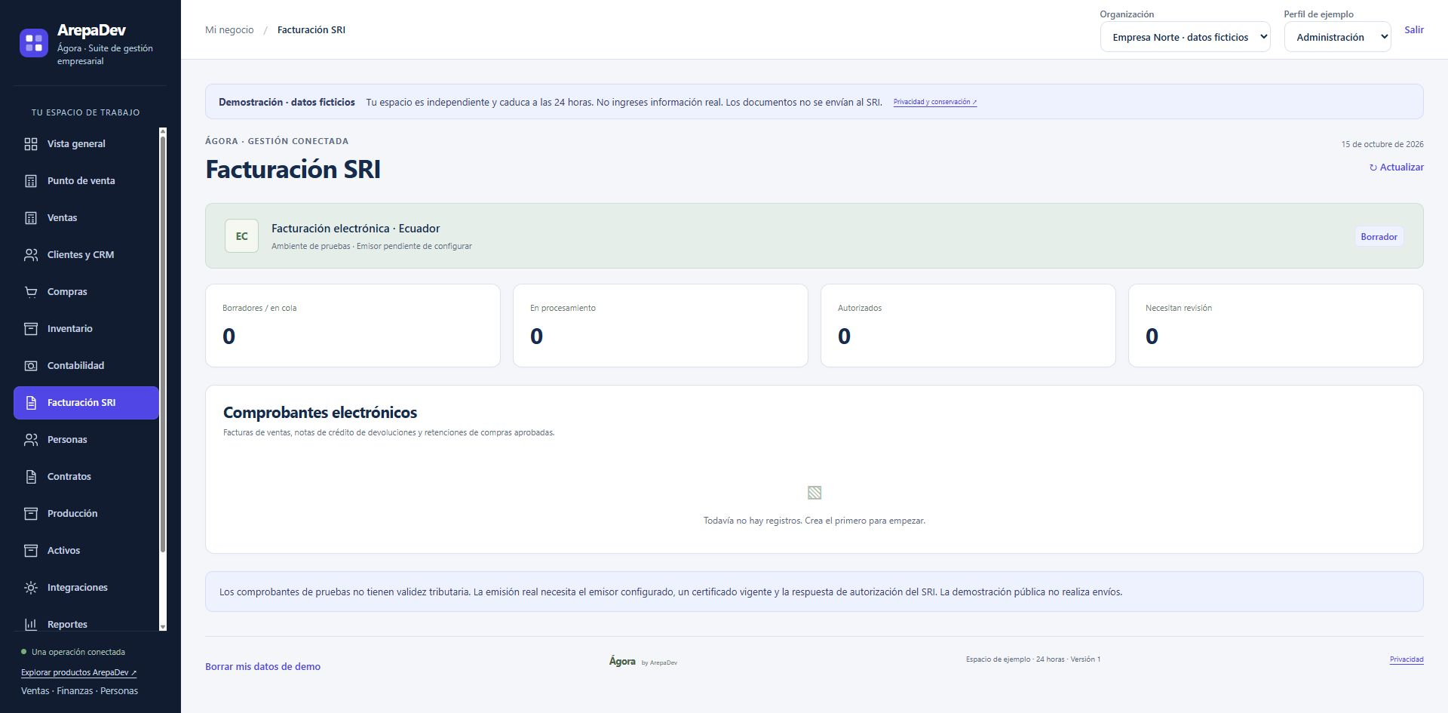Viewport: 1448px width, 713px height.
Task: Click the Clientes y CRM people icon
Action: 31,255
